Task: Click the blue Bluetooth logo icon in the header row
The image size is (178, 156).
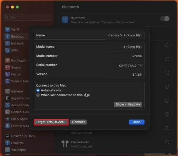Action: (x=65, y=20)
